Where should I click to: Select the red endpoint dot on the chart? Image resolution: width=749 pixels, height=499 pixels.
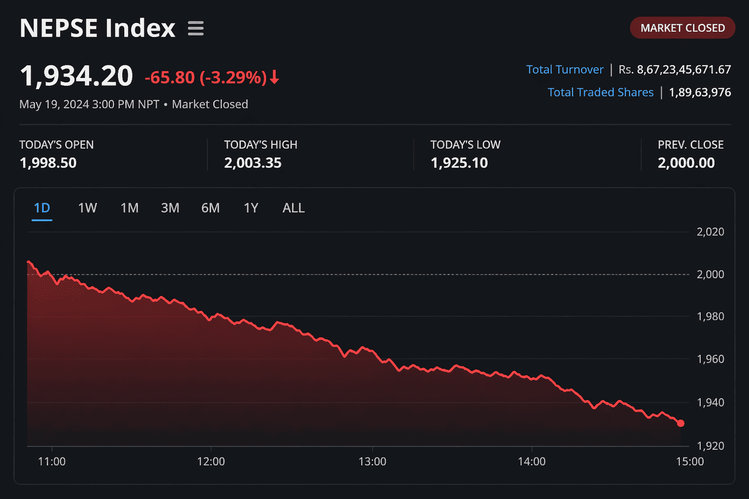681,423
